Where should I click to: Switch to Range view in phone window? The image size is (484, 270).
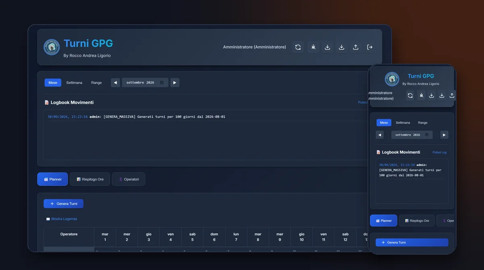(423, 123)
